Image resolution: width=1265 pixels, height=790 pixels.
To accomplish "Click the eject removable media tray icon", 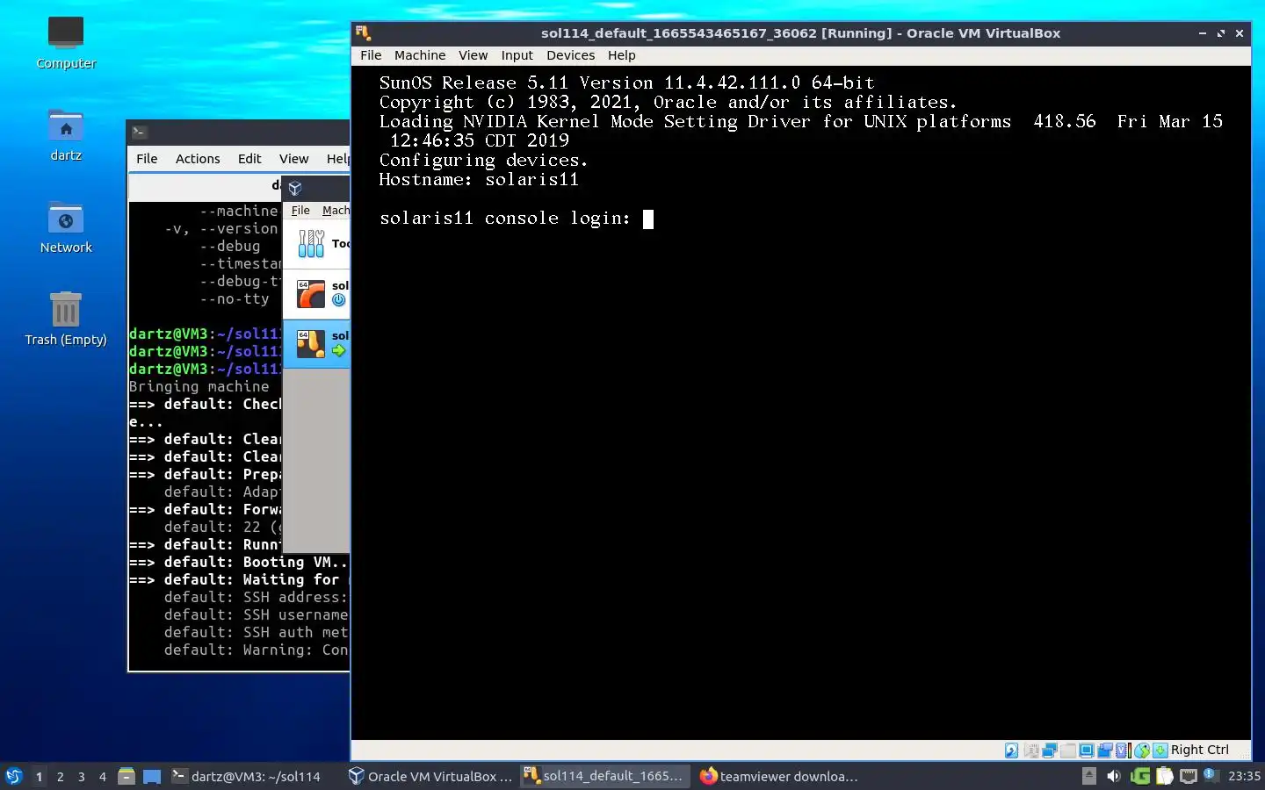I will point(1089,776).
